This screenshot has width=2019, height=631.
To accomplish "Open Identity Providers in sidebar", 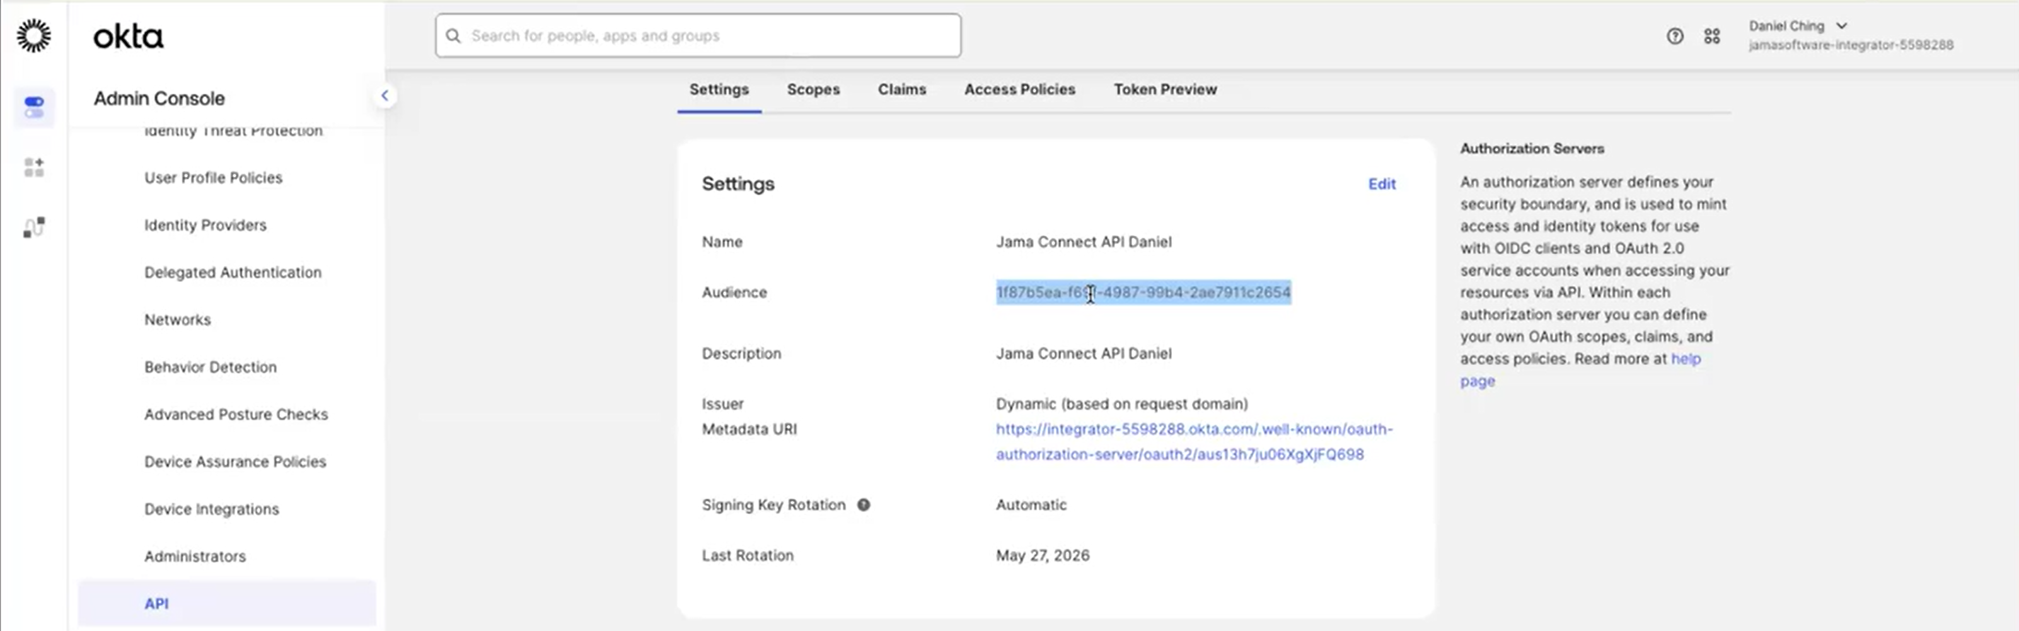I will (205, 225).
